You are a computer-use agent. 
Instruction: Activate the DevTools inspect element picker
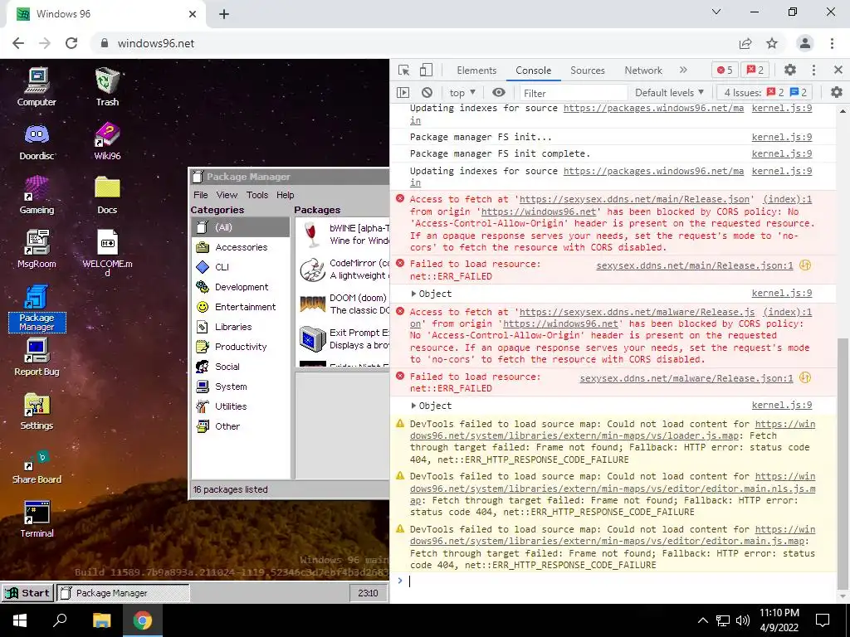click(404, 71)
